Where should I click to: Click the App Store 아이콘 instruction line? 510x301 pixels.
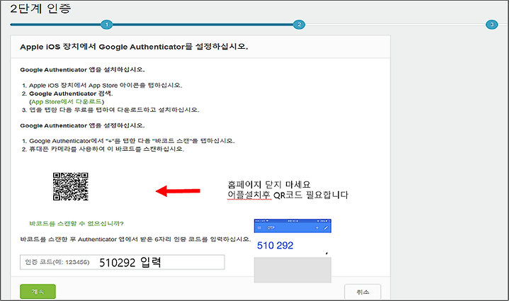coord(106,86)
